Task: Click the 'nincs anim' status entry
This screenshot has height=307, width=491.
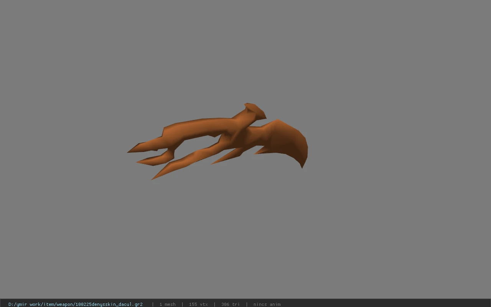Action: click(267, 304)
